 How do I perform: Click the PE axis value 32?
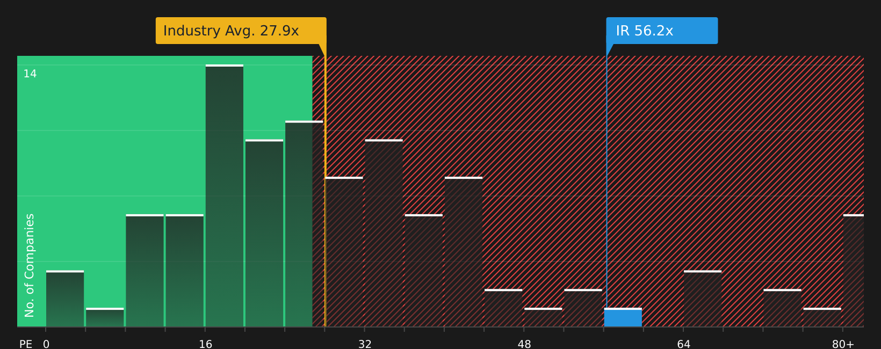tap(365, 344)
